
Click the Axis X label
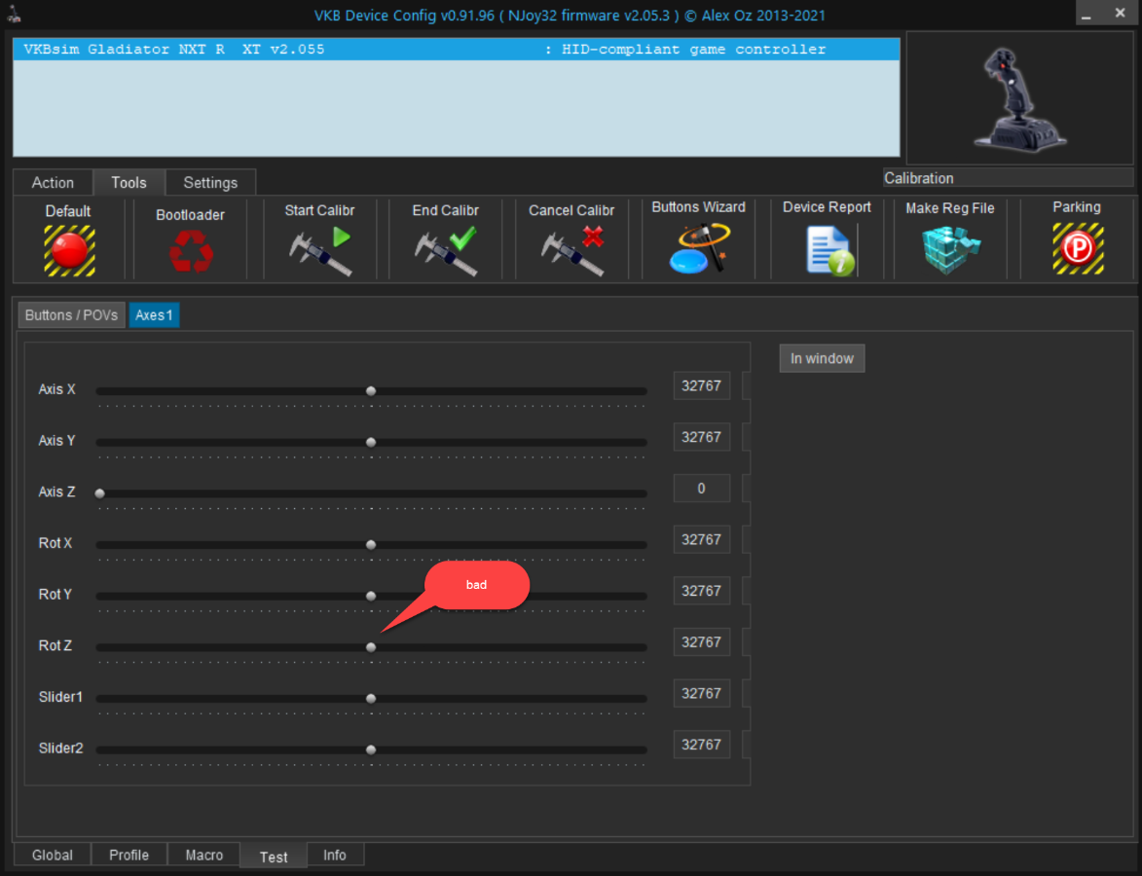click(x=56, y=389)
